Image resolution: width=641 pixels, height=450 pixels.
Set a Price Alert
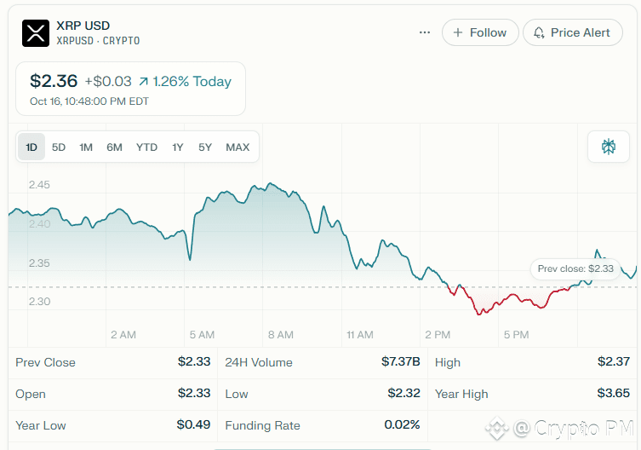pos(572,32)
